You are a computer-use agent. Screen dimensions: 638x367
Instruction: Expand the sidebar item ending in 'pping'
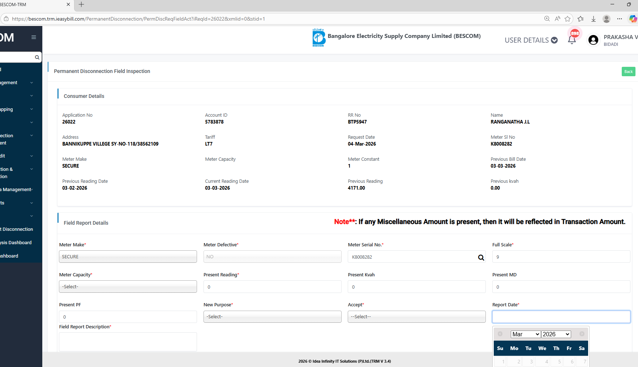(x=17, y=109)
